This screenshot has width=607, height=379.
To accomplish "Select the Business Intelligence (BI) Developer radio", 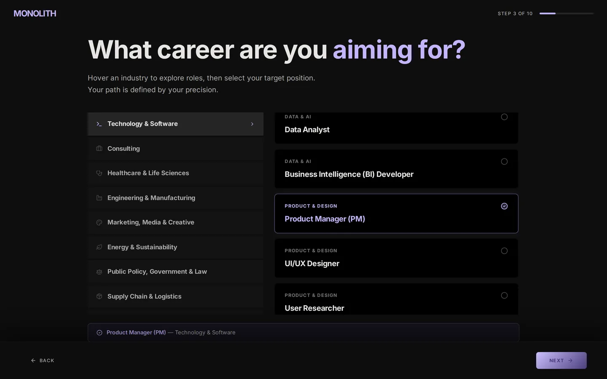I will [x=504, y=161].
